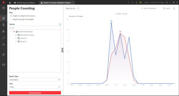Select People Counting in One Region radio
This screenshot has height=96, width=179.
tap(11, 19)
